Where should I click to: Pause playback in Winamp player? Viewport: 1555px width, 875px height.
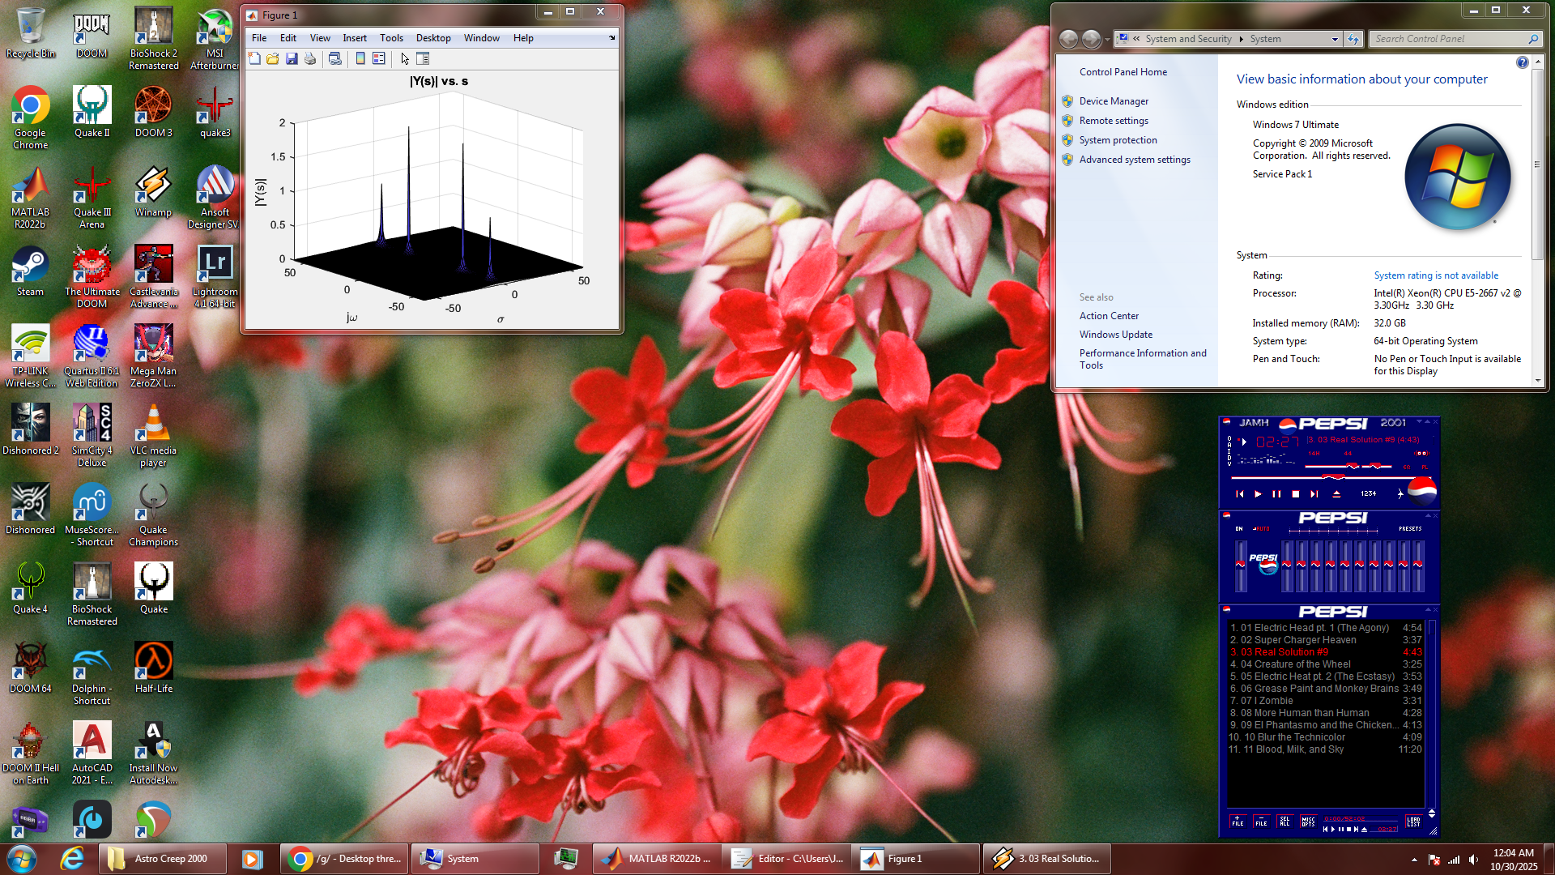point(1276,493)
